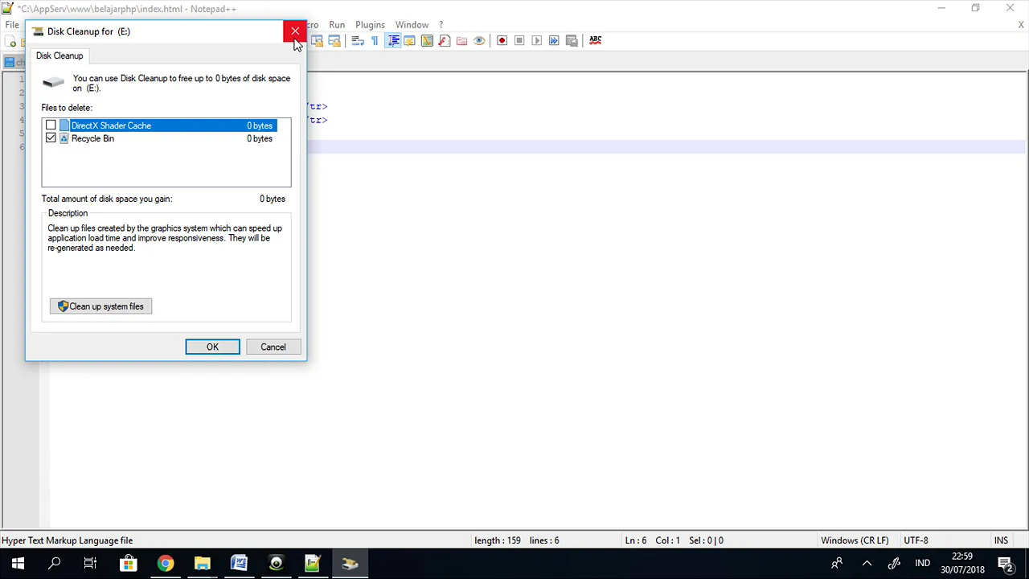Uncheck the Recycle Bin checkbox
The height and width of the screenshot is (579, 1029).
pos(51,138)
